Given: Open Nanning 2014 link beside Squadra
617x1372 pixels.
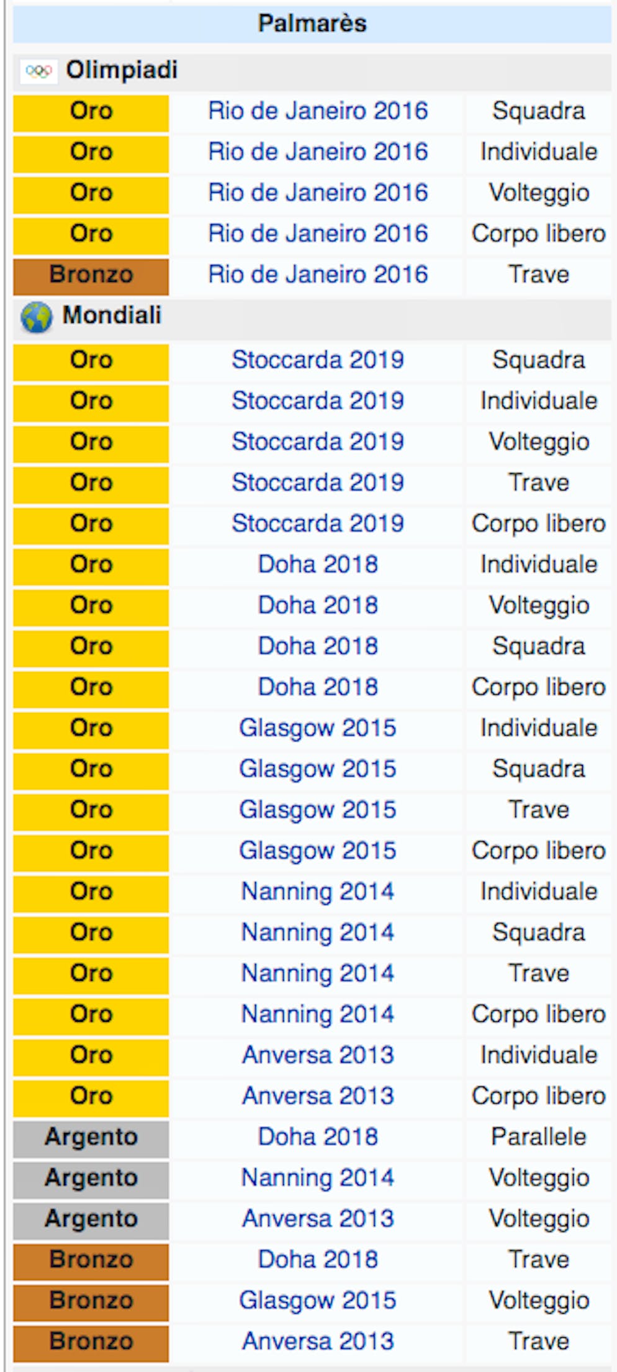Looking at the screenshot, I should (318, 932).
